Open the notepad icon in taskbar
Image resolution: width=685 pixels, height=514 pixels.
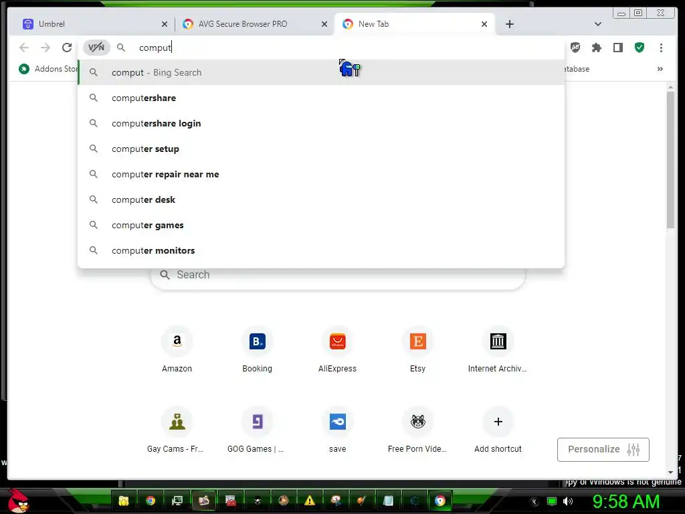coord(388,501)
